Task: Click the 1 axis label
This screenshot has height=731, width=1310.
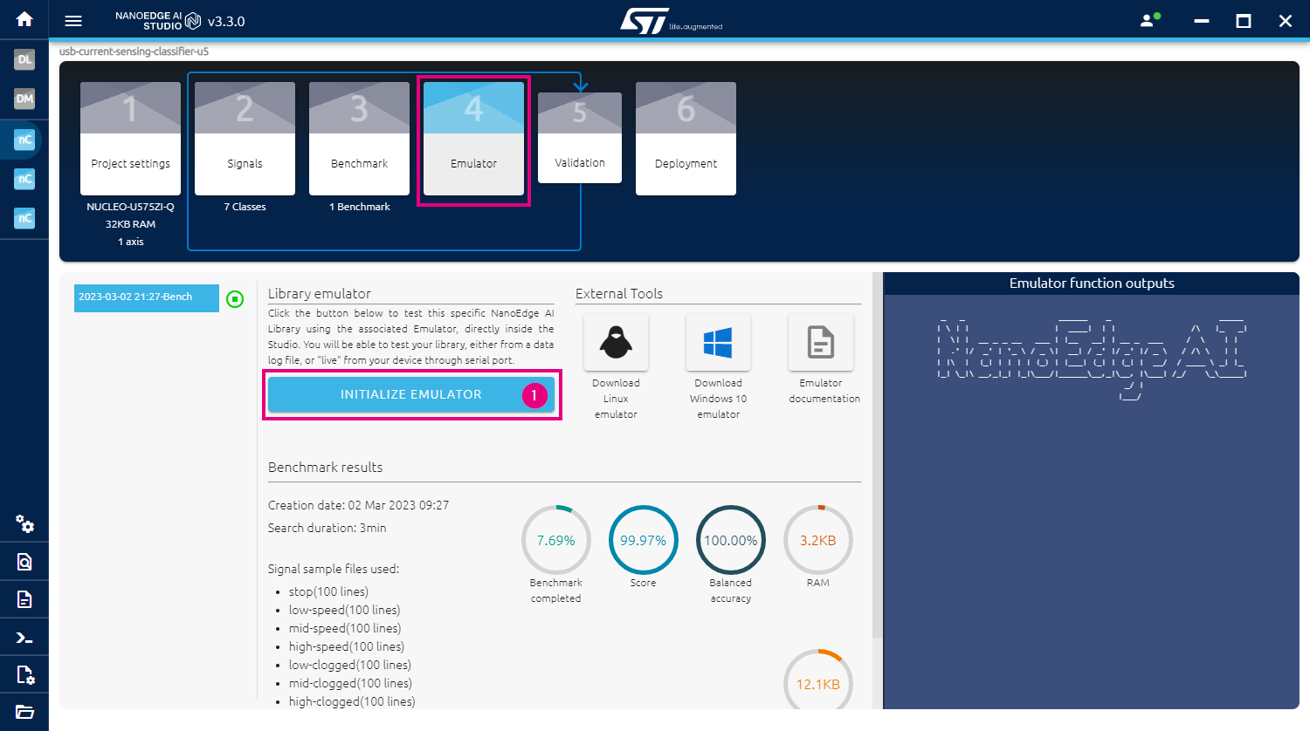Action: pos(130,242)
